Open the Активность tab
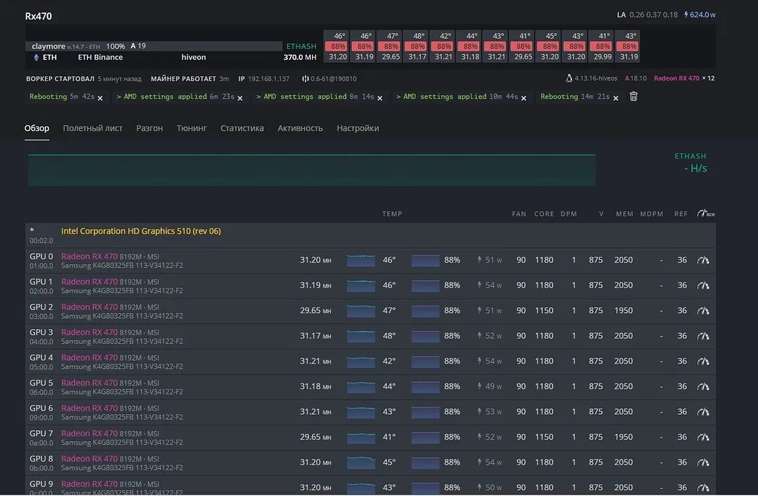 [300, 129]
